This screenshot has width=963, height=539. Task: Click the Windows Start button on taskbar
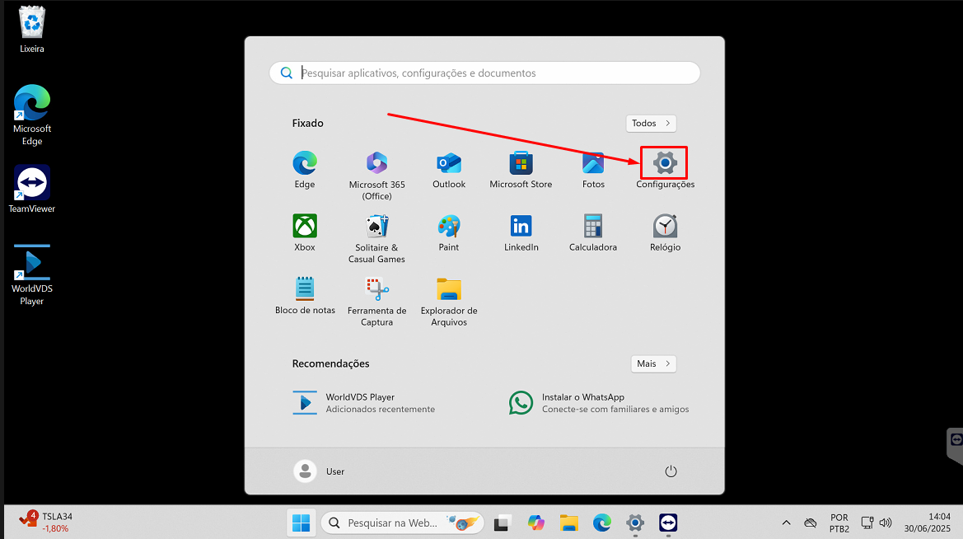[x=301, y=523]
